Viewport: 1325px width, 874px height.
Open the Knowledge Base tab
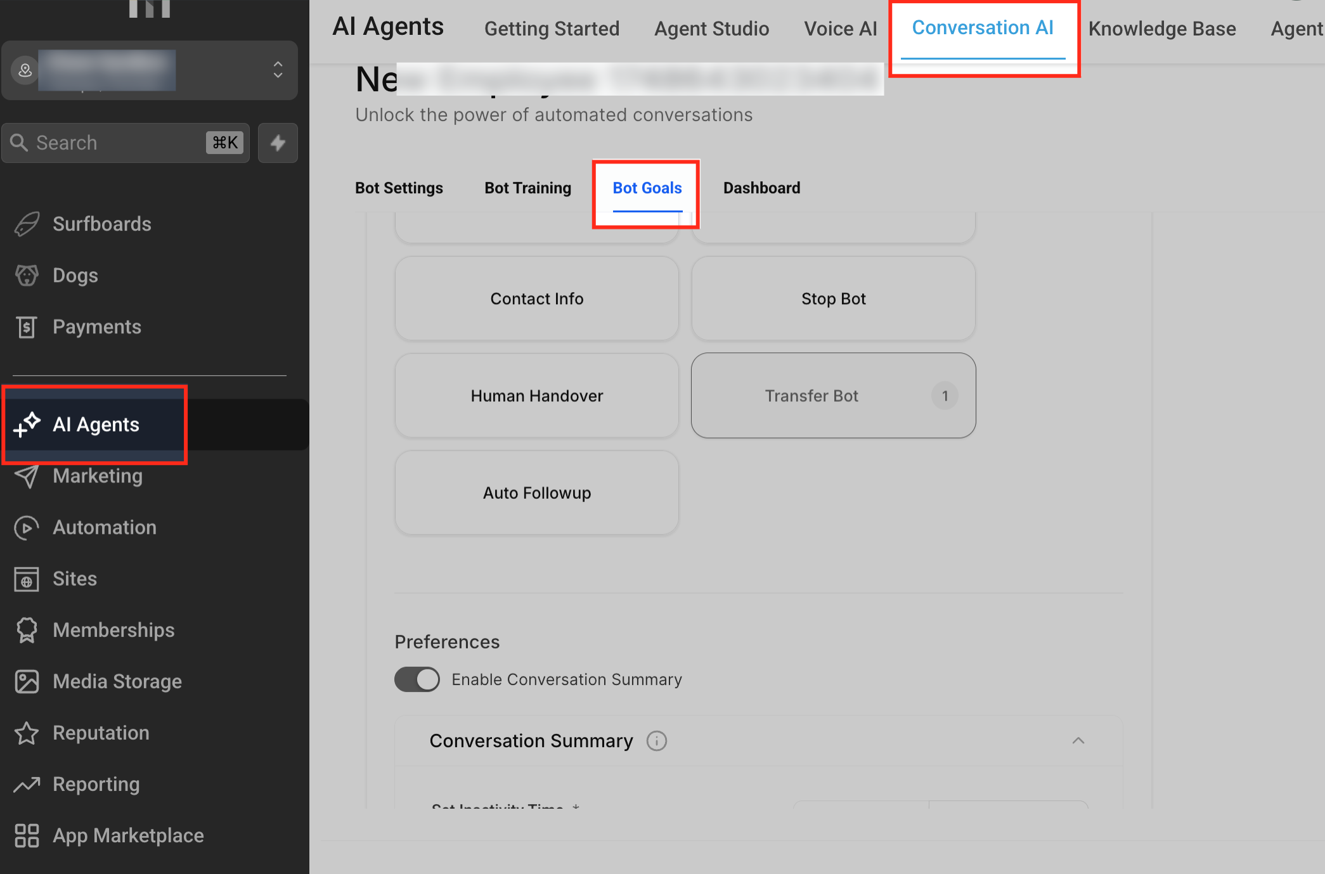1161,29
